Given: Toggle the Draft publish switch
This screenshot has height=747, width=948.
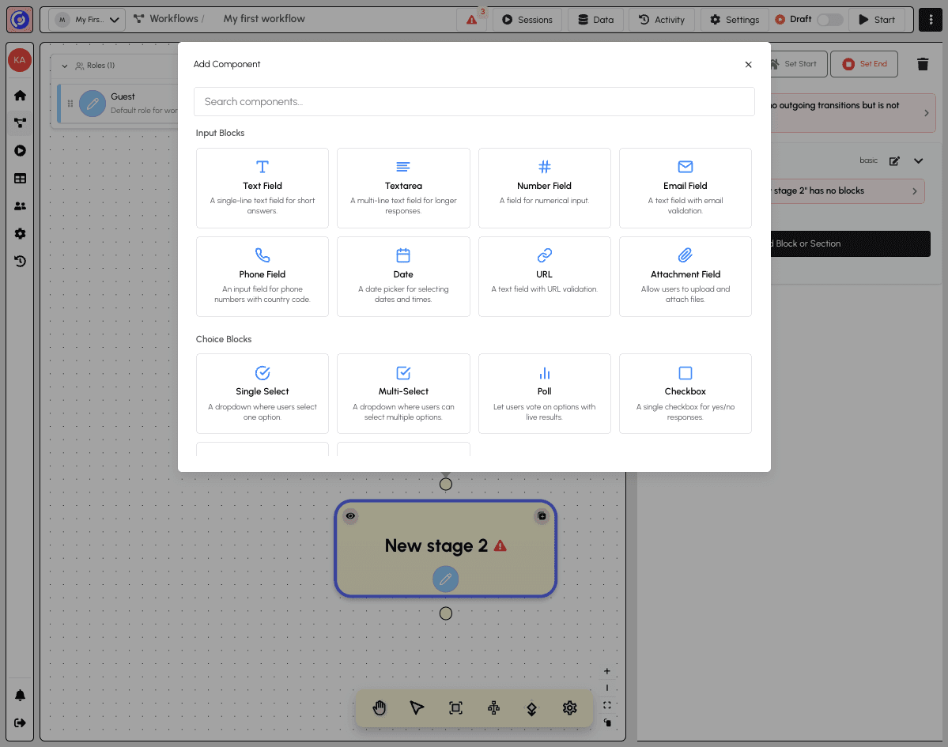Looking at the screenshot, I should [829, 20].
